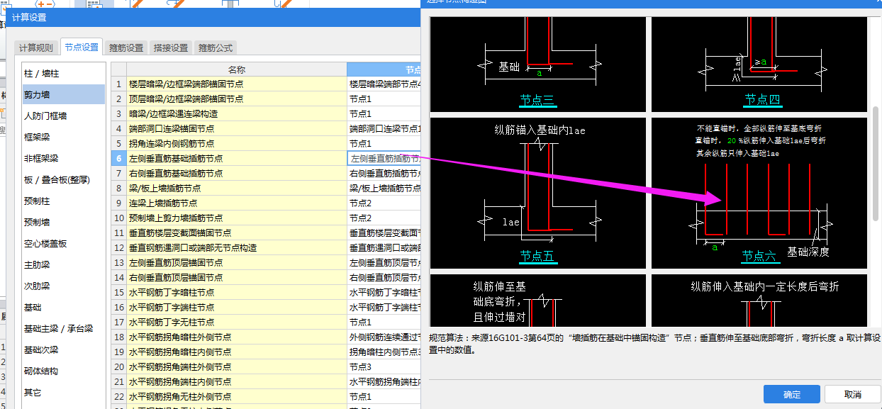Click row 2 顶层暗梁/边框梁端部锚固节点
The image size is (882, 409).
[237, 99]
